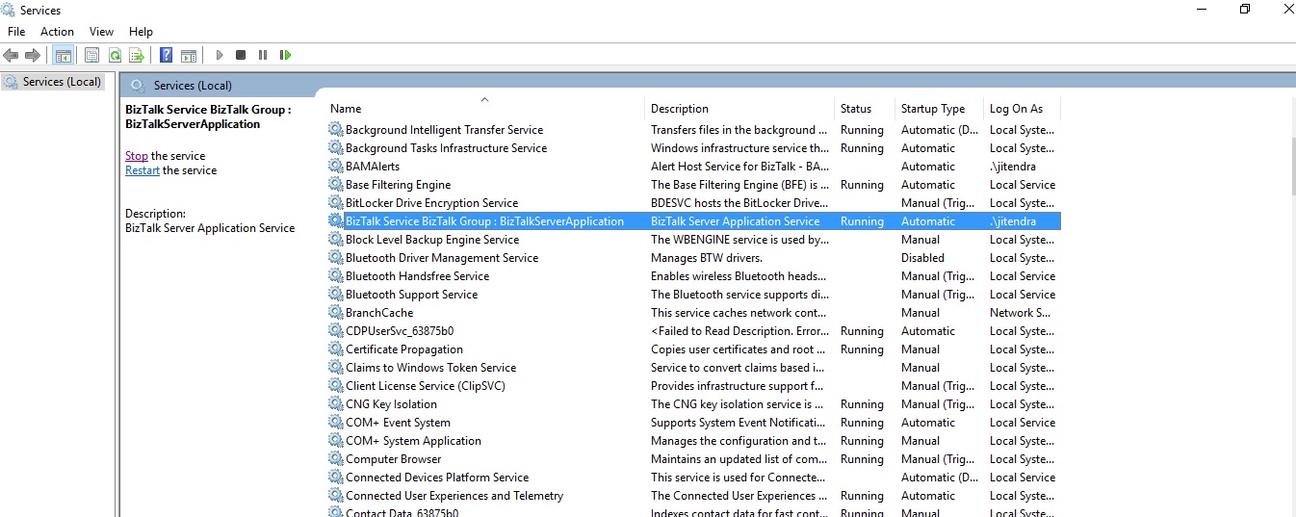Click the Restart Service toolbar icon
Image resolution: width=1296 pixels, height=517 pixels.
pos(285,55)
